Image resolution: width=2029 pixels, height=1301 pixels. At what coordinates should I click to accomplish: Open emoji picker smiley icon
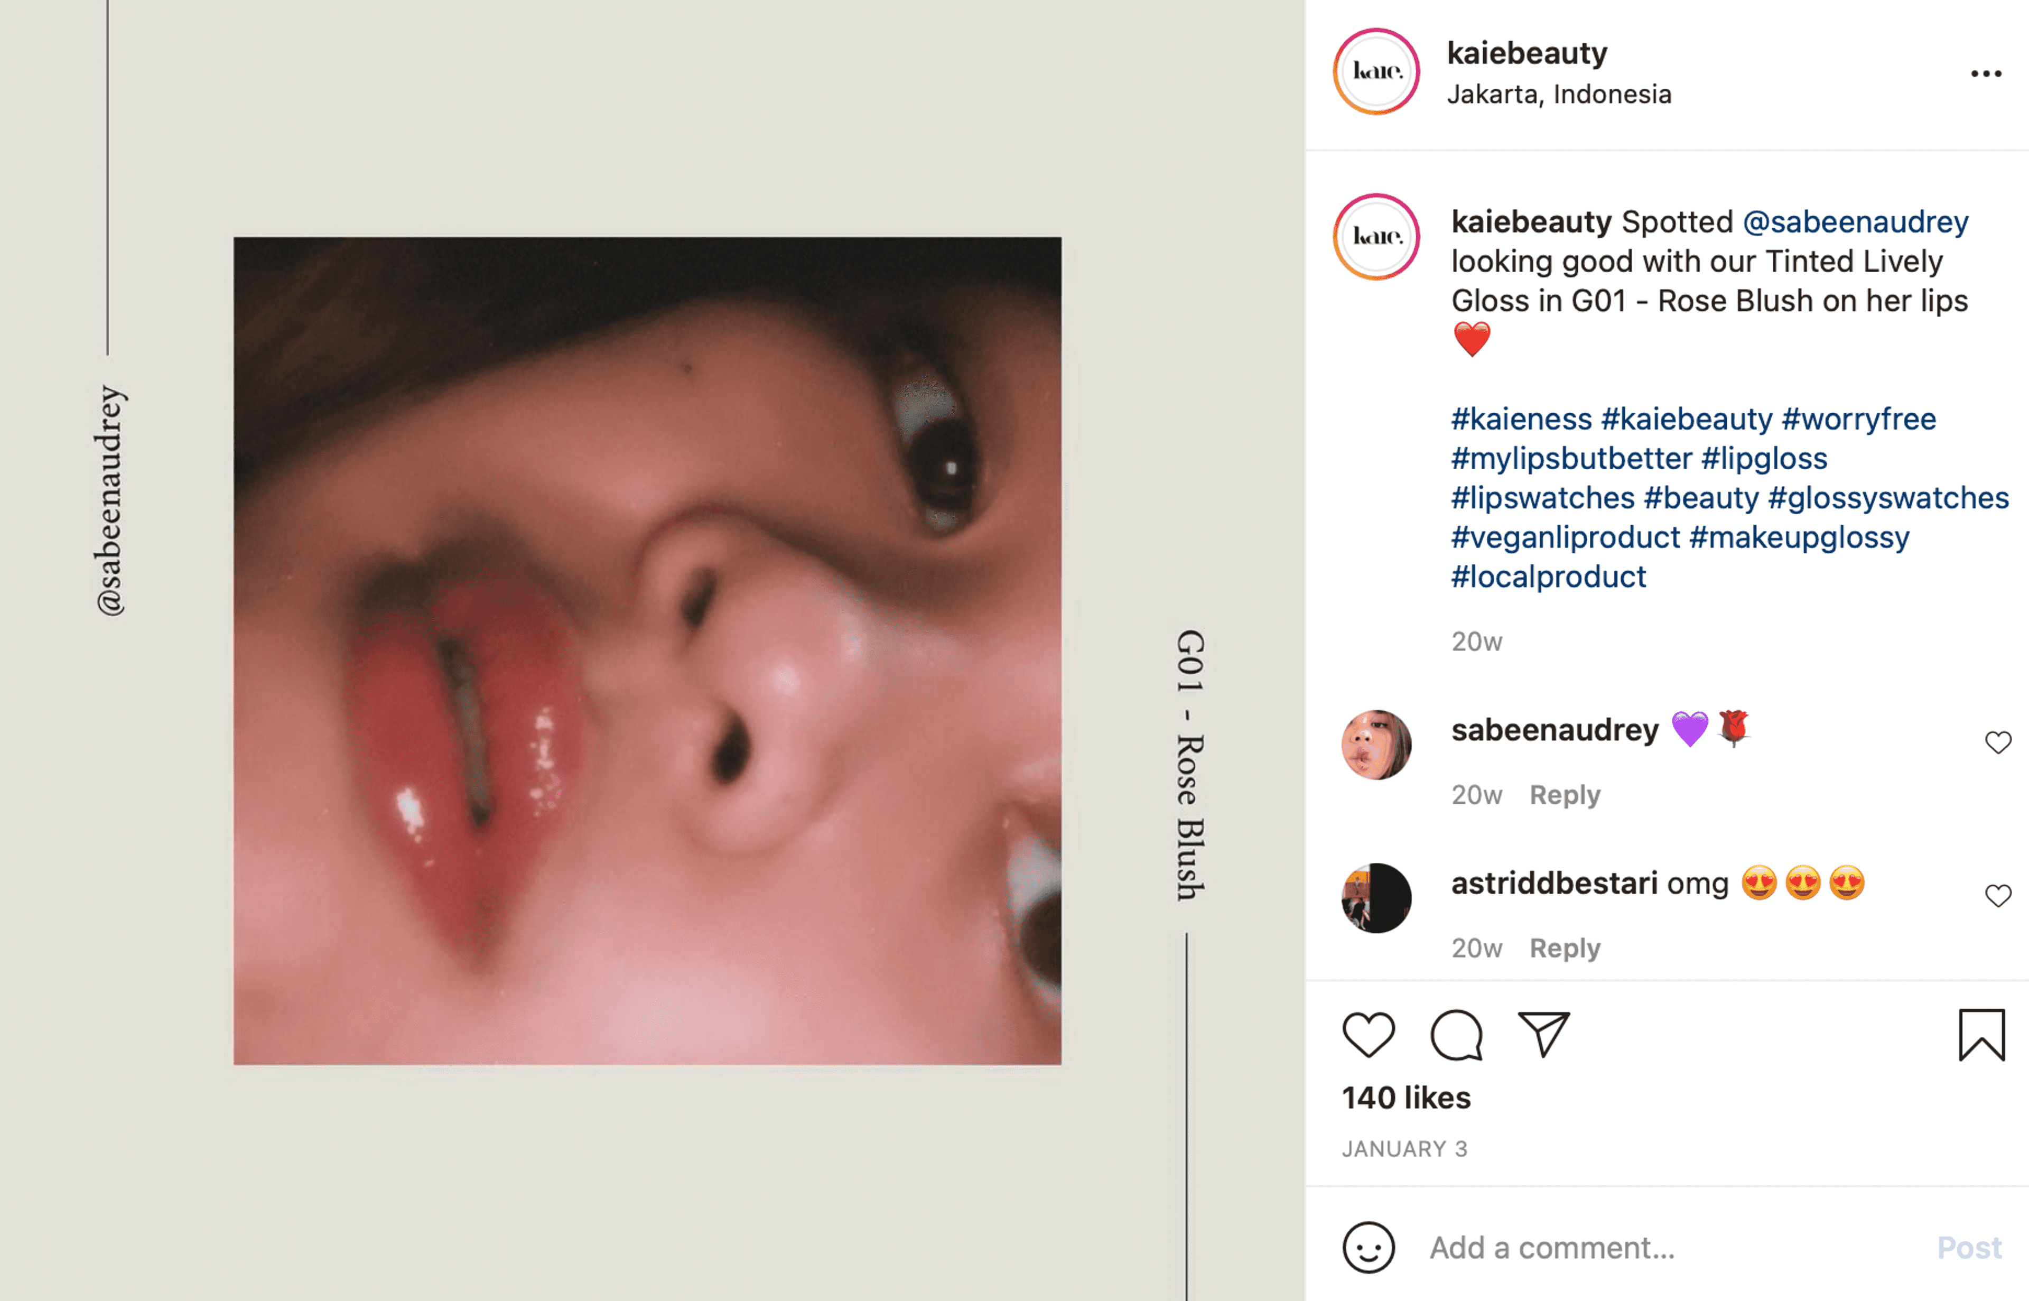coord(1369,1247)
